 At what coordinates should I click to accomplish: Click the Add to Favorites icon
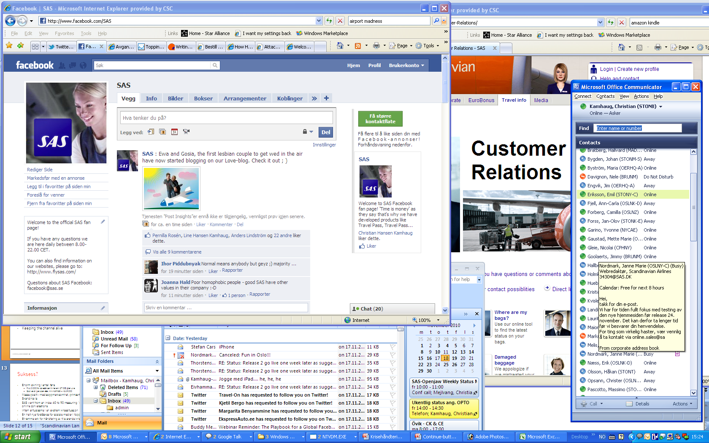(x=20, y=46)
